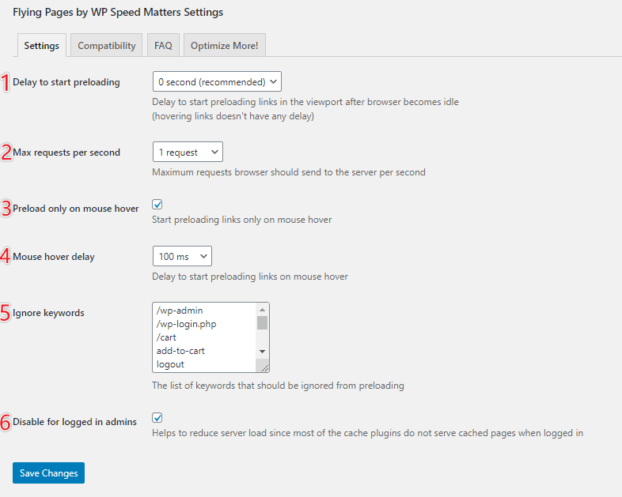
Task: Click the 'Delay to start preloading' label text
Action: (x=66, y=82)
